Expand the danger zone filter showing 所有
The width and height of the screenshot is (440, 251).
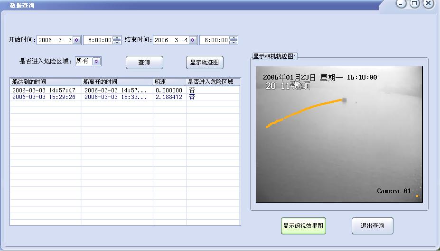pos(96,61)
